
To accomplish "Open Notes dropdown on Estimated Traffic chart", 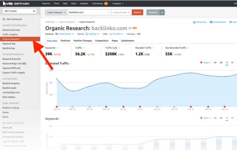I will click(x=205, y=62).
